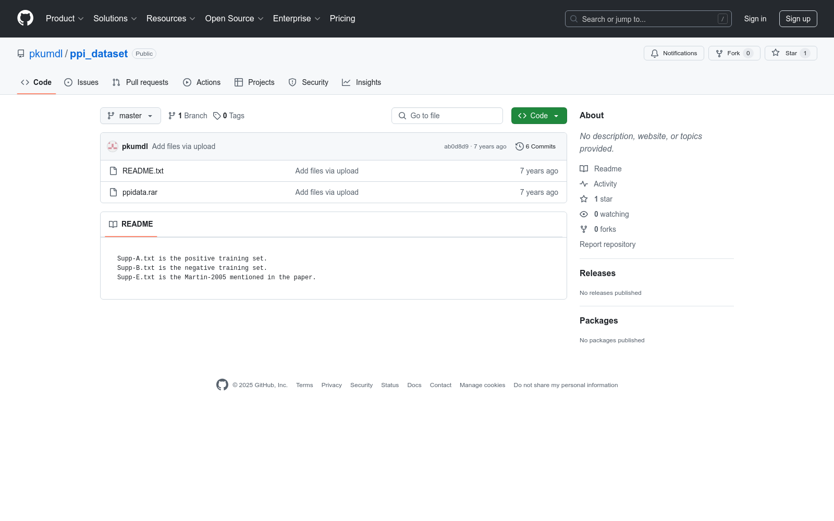Image resolution: width=834 pixels, height=521 pixels.
Task: Open commit hash ab0d8d9
Action: coord(456,146)
